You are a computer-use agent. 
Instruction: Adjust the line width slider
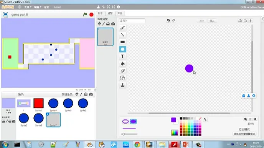click(129, 134)
